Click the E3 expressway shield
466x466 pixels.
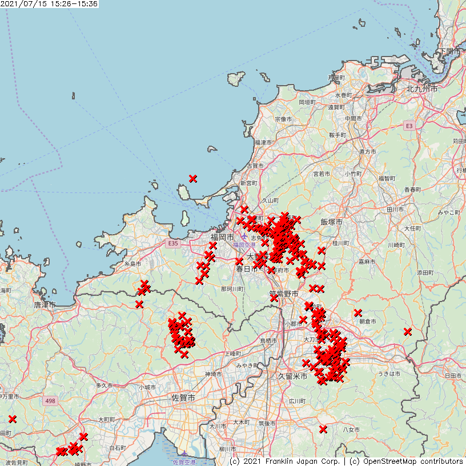pos(409,126)
